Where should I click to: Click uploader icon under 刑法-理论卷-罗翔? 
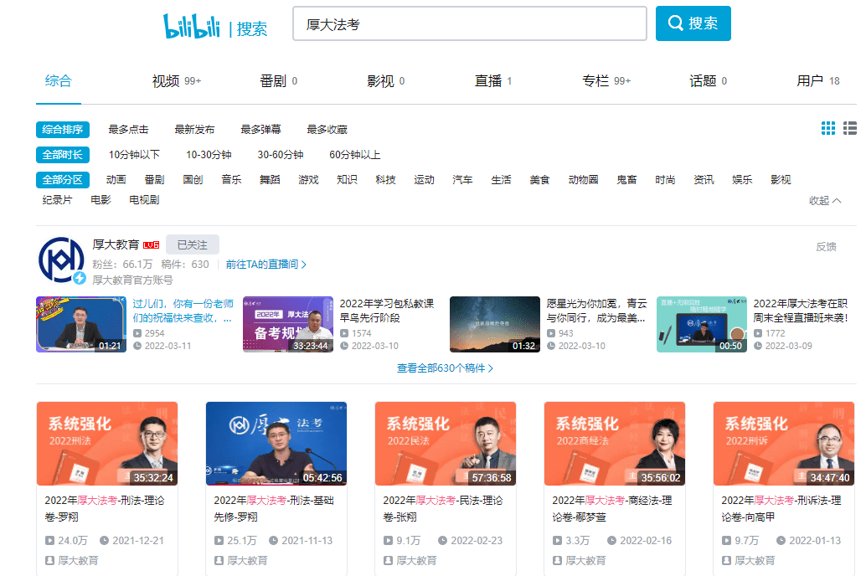49,561
